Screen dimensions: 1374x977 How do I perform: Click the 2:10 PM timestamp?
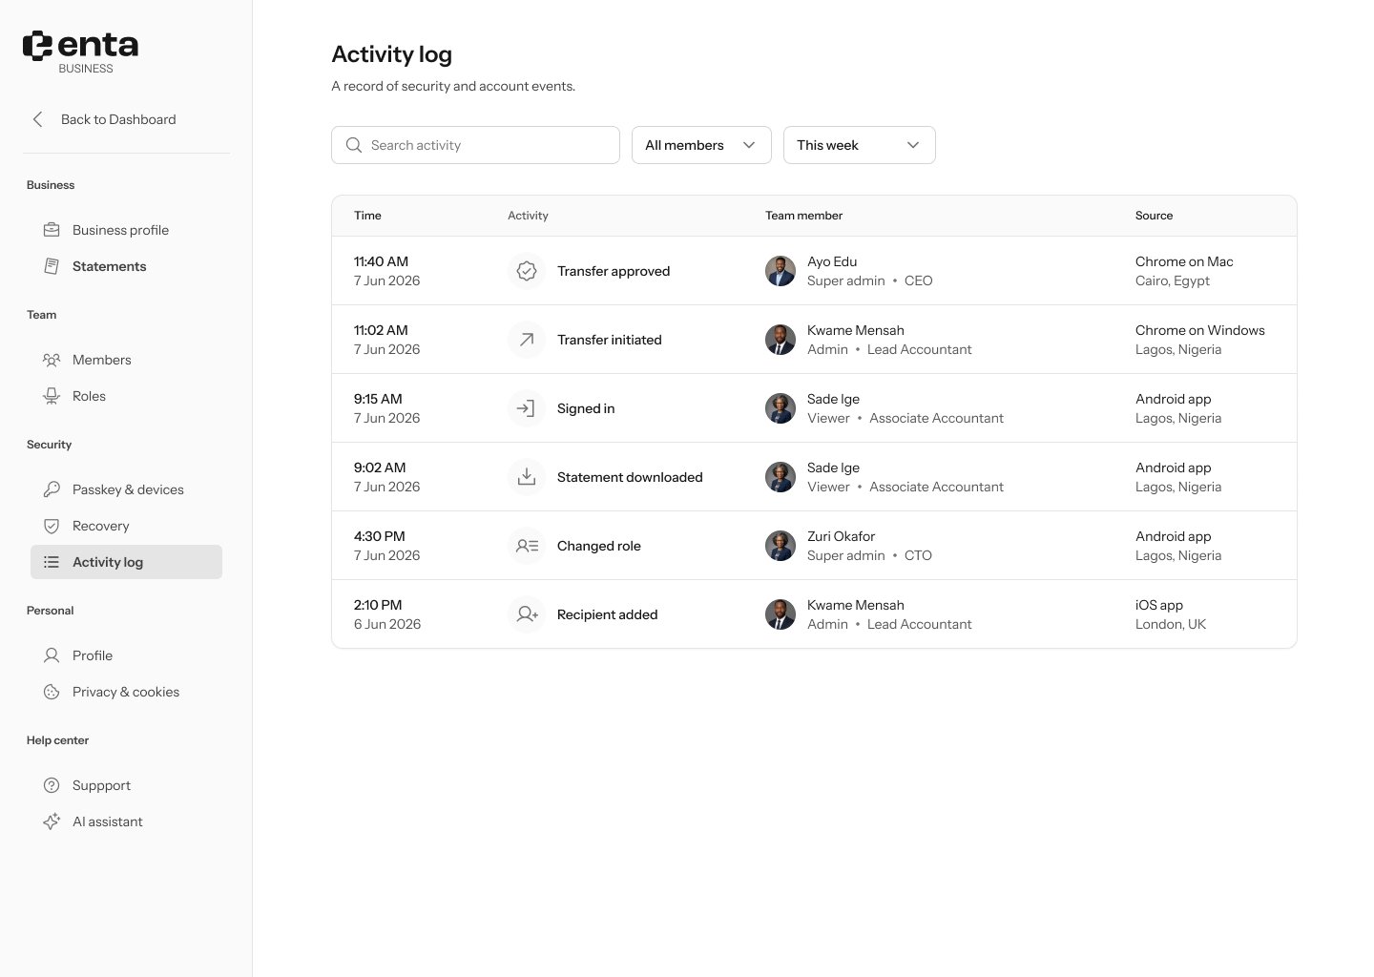[378, 605]
